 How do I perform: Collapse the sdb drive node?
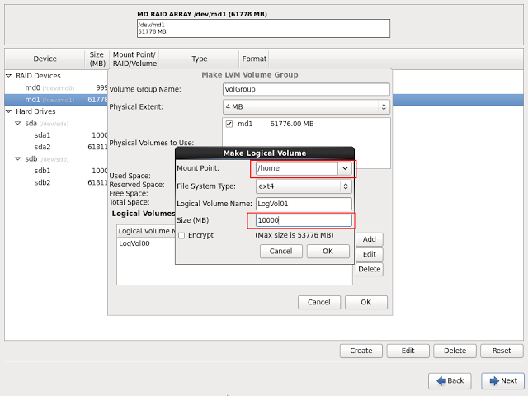(x=18, y=159)
